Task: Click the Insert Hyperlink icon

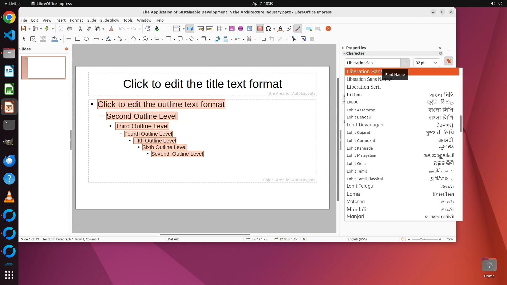Action: coord(289,29)
